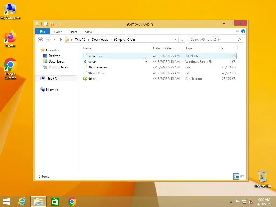Go back using the Back arrow
This screenshot has height=207, width=276.
(40, 40)
